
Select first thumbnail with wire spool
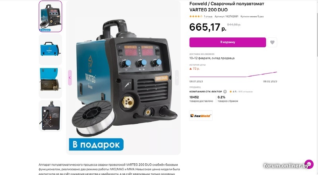click(x=50, y=16)
